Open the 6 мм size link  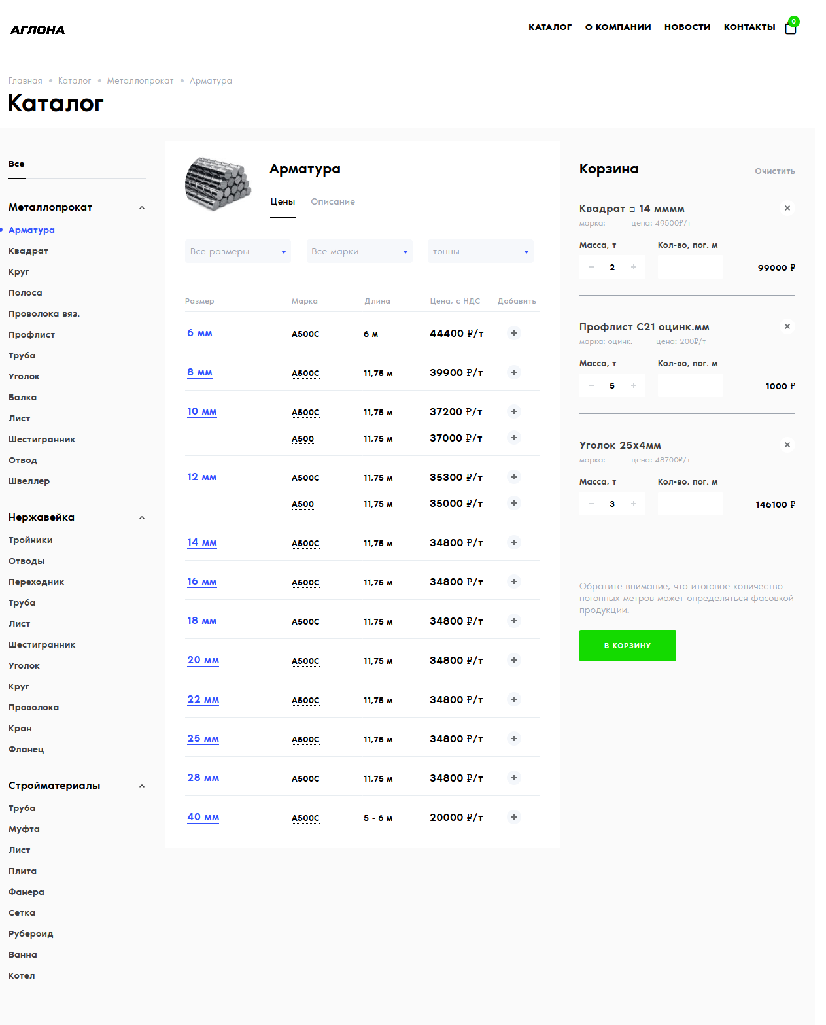pos(199,333)
